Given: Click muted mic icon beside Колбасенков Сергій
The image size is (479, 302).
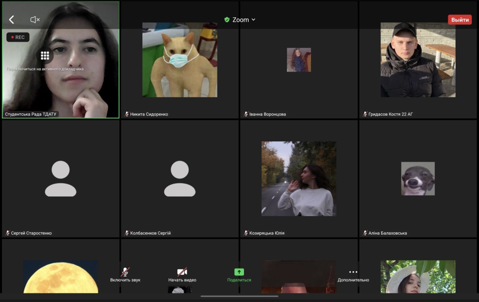Looking at the screenshot, I should [127, 233].
